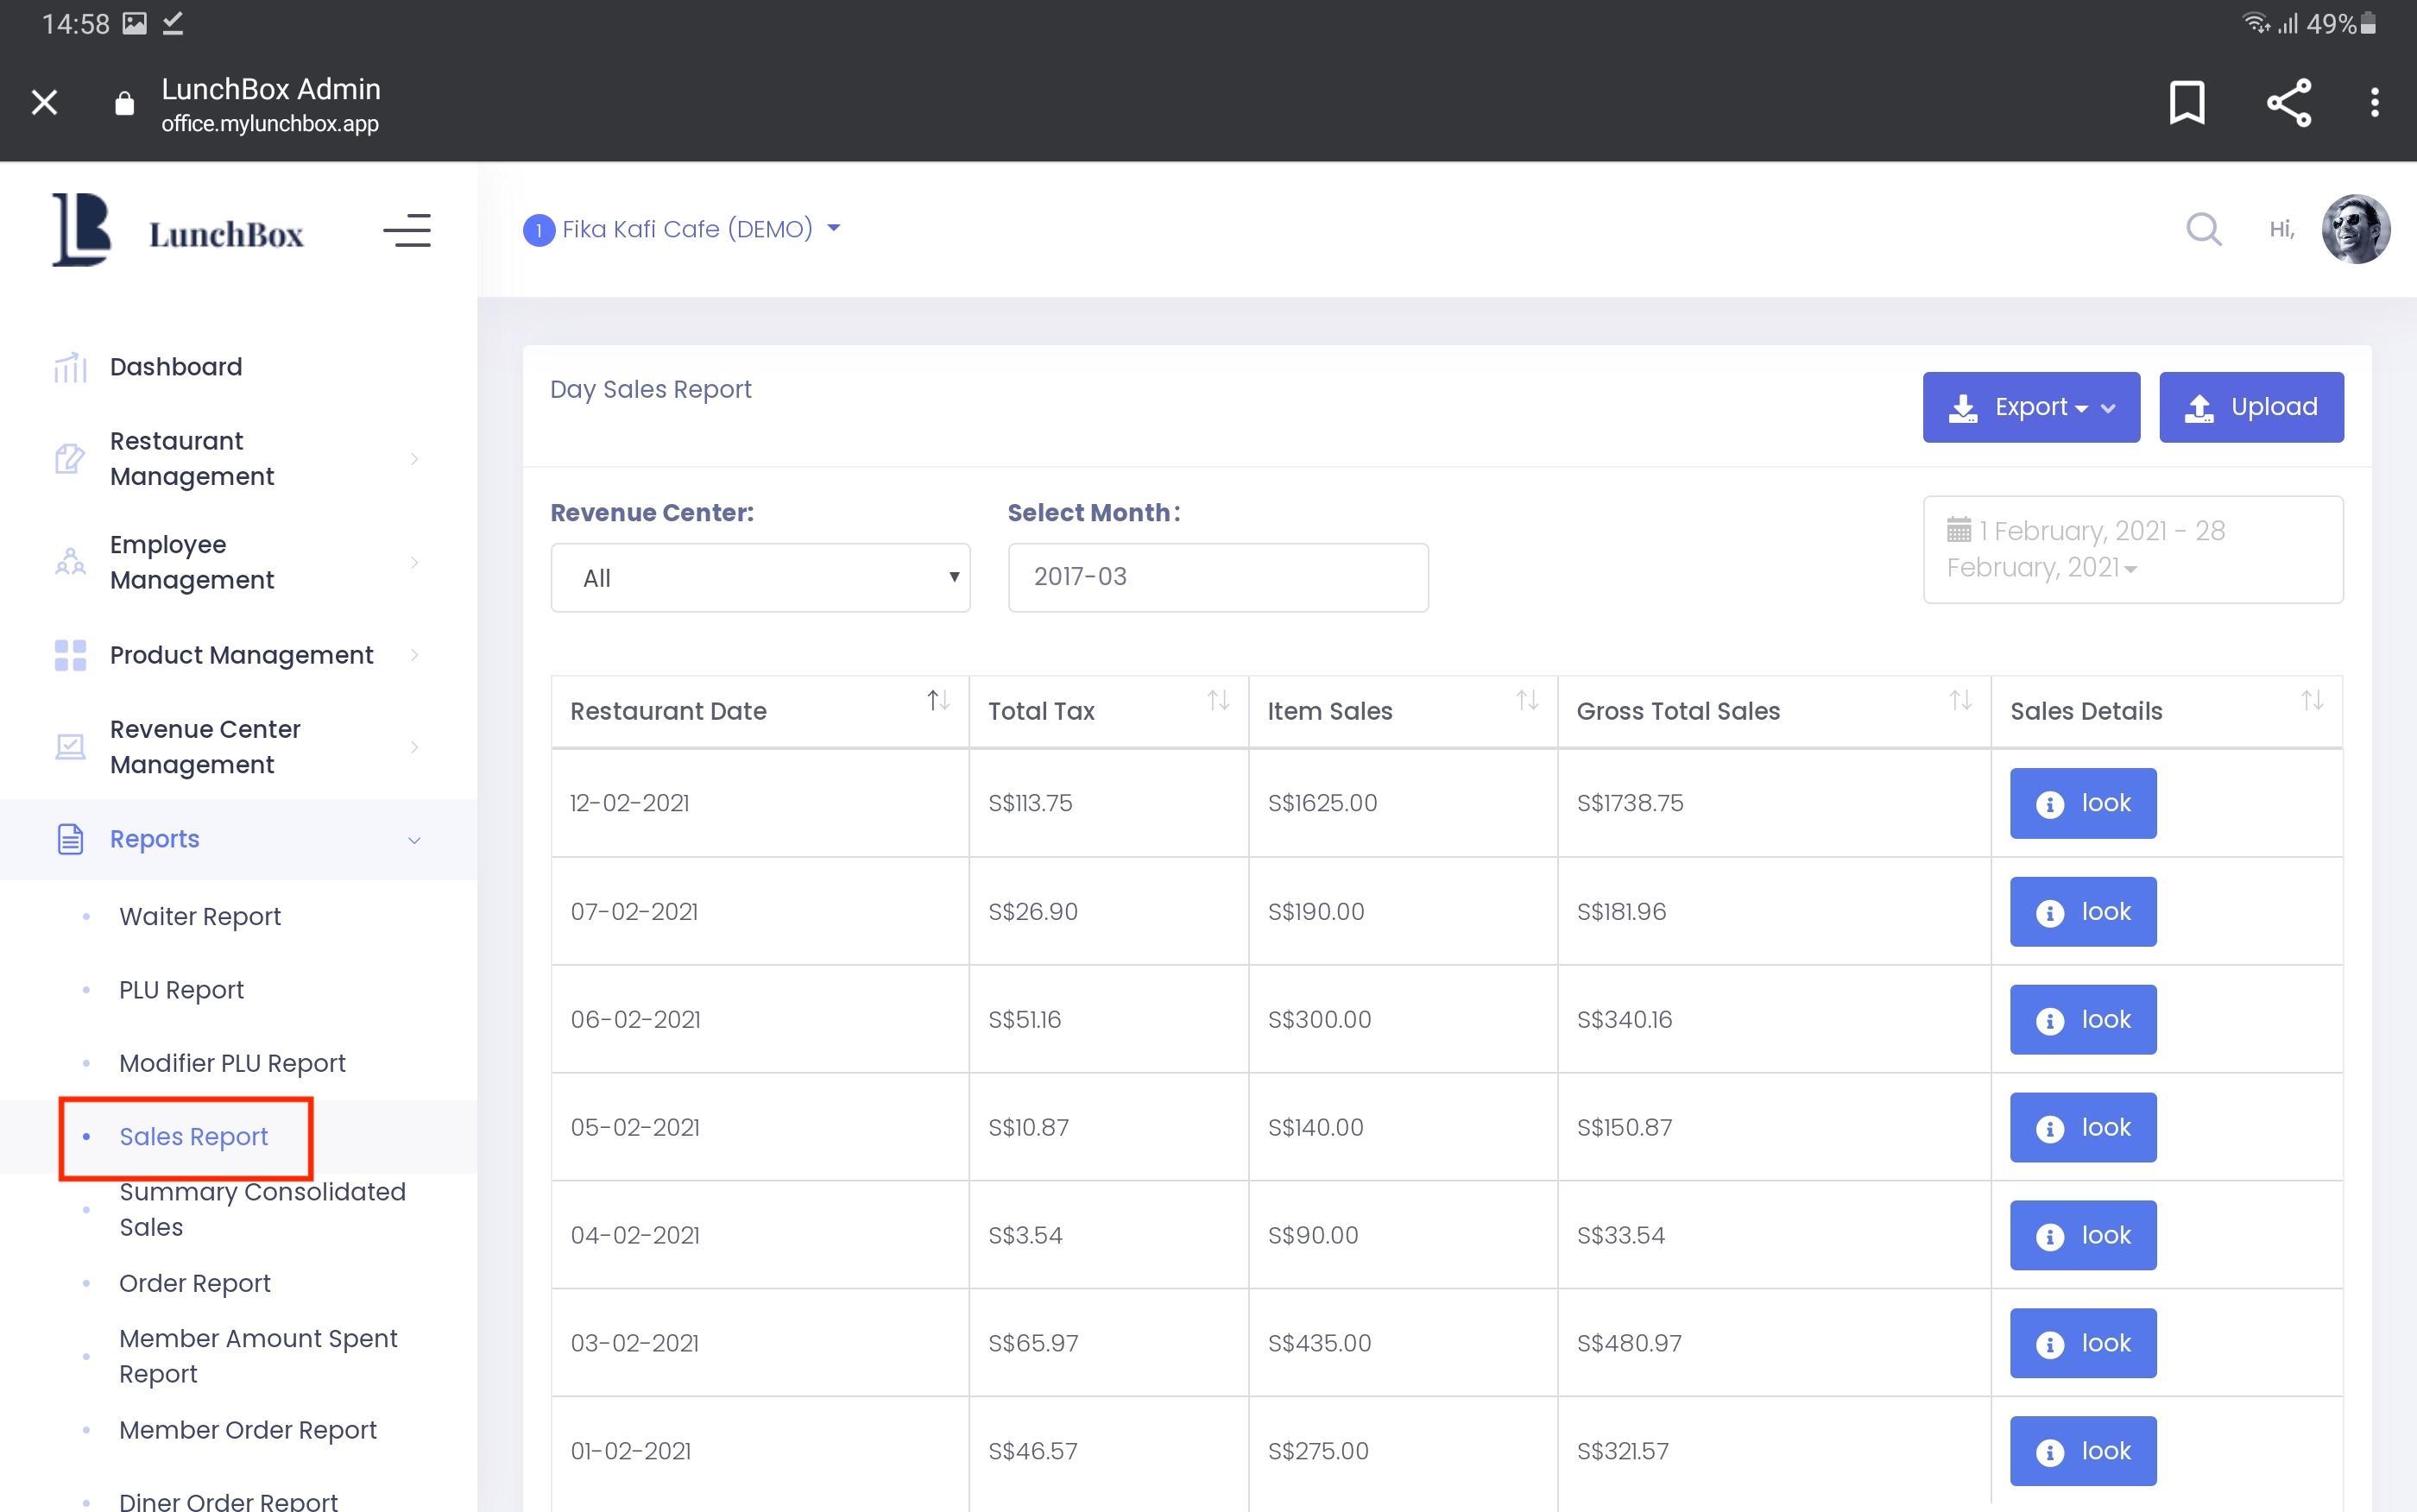
Task: Open browser three-dot overflow menu
Action: point(2374,102)
